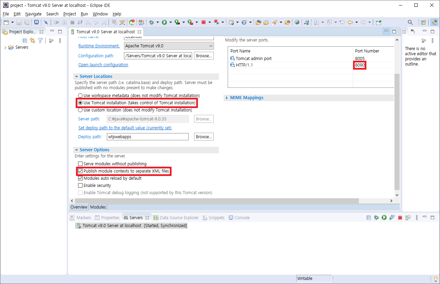Screen dimensions: 440x284
Task: Toggle Publish module contexts to separate XML files
Action: click(80, 171)
